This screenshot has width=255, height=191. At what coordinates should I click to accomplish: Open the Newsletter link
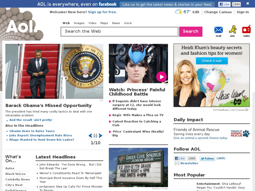click(189, 163)
